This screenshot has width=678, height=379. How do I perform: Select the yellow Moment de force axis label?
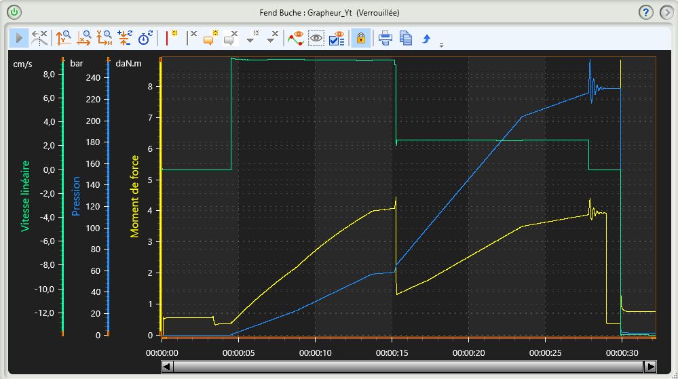[x=134, y=196]
